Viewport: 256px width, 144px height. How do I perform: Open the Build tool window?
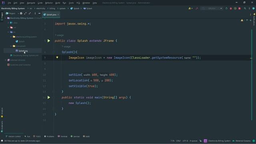[86, 136]
